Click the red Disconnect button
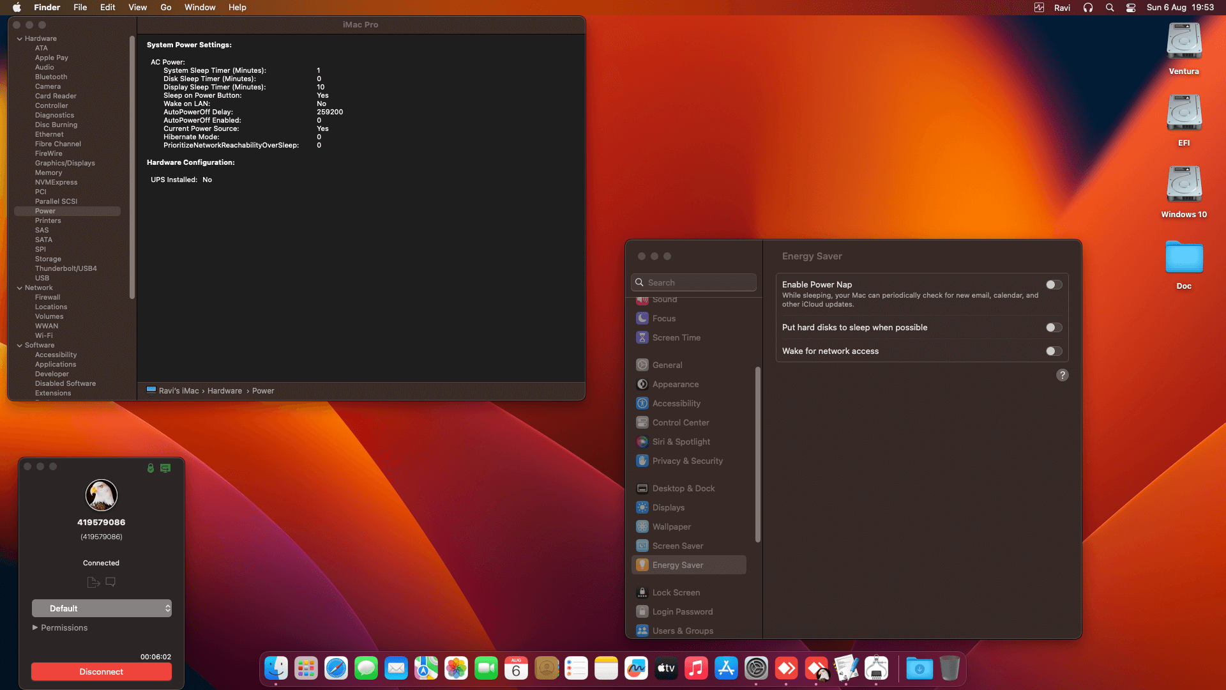1226x690 pixels. point(102,671)
